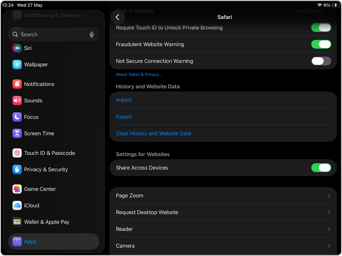This screenshot has width=342, height=256.
Task: Tap the Notifications bell icon
Action: coord(17,84)
